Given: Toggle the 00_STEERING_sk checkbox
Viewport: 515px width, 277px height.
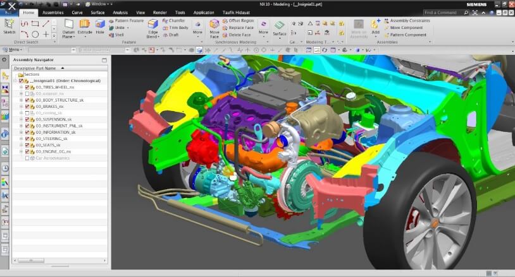Looking at the screenshot, I should pyautogui.click(x=27, y=139).
